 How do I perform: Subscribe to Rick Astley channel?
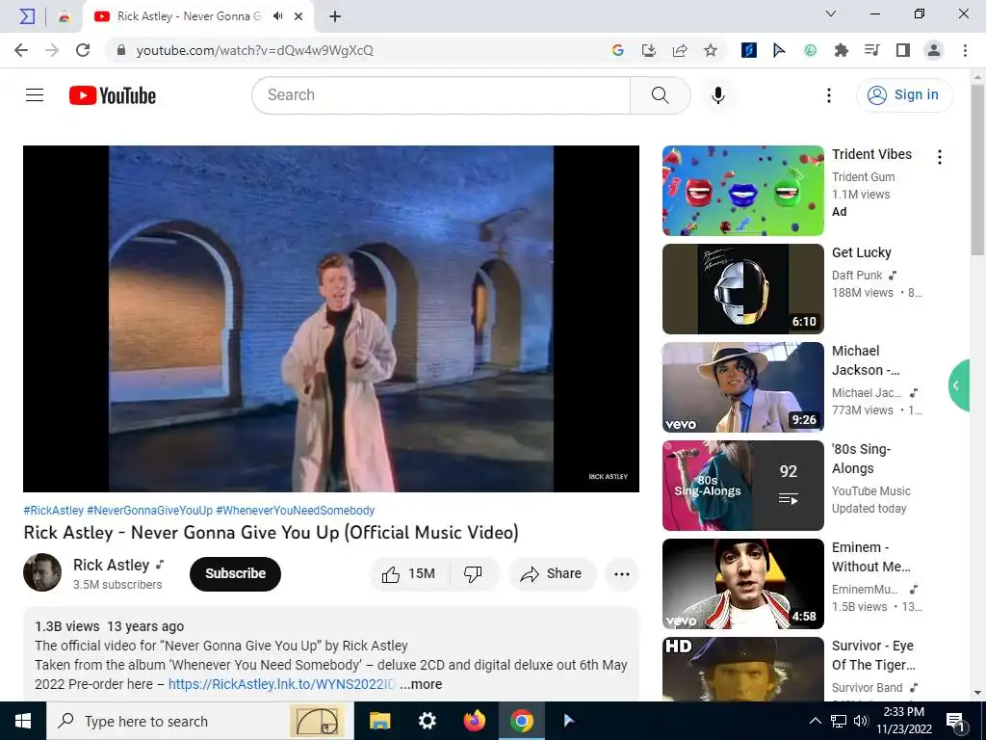(235, 574)
